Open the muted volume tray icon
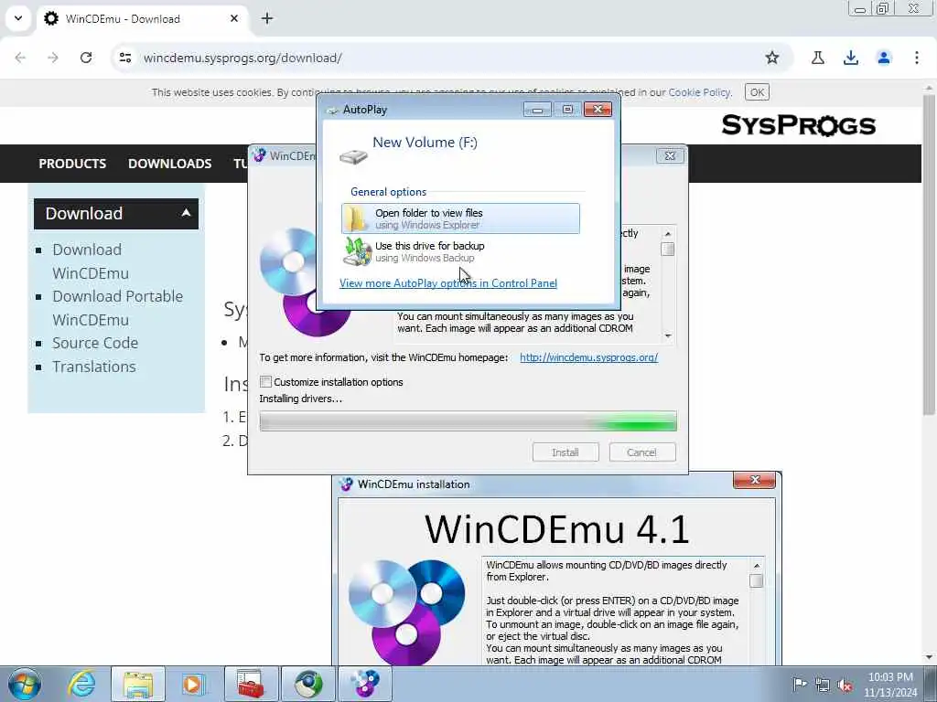 point(845,685)
